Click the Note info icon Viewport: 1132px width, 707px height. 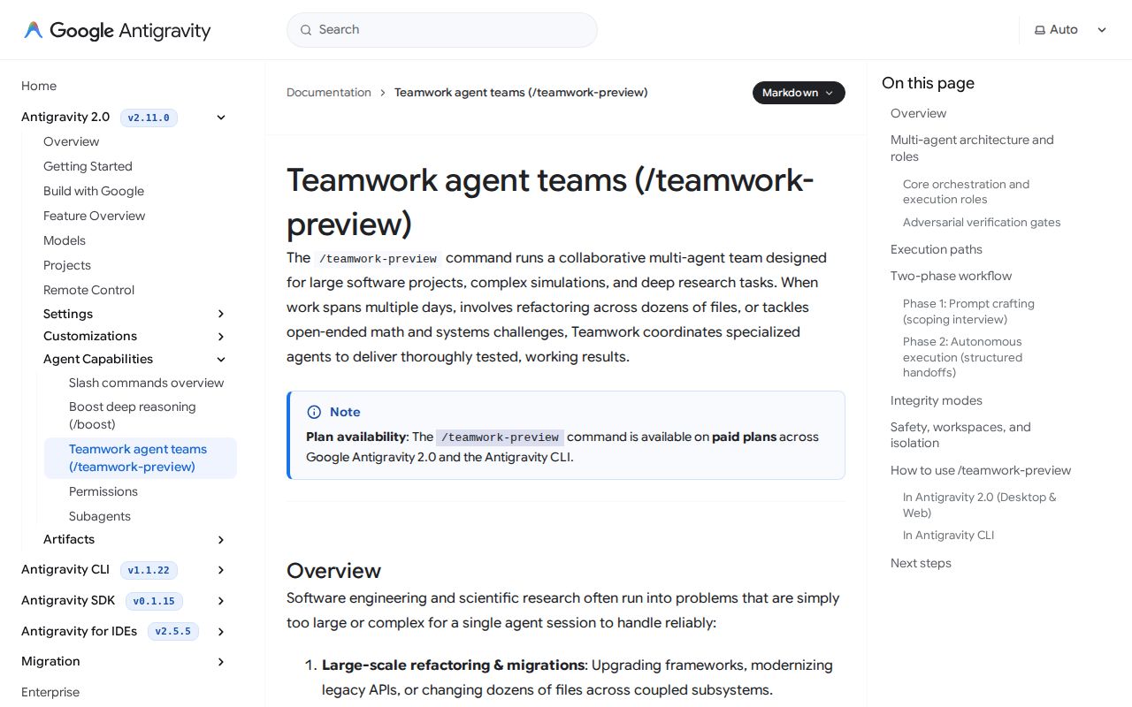314,412
